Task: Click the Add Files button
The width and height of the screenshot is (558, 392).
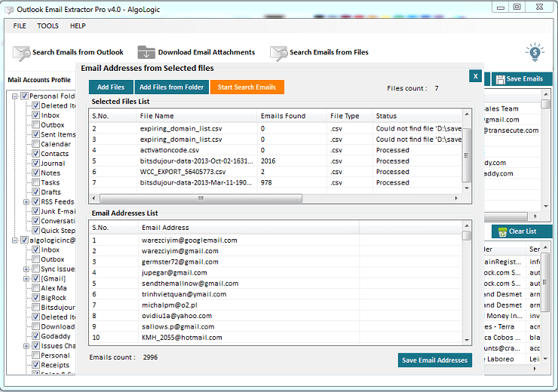Action: coord(111,87)
